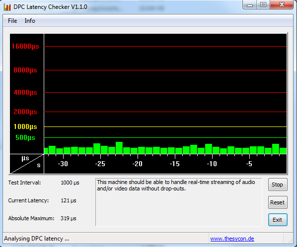Open the www.thesycon.de link

click(232, 239)
